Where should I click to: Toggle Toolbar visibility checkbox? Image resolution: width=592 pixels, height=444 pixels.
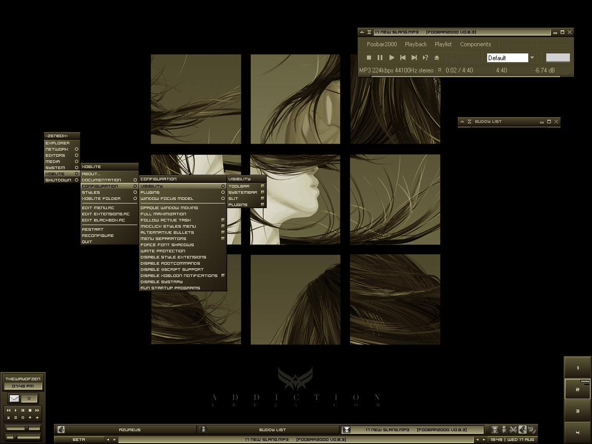[x=263, y=186]
